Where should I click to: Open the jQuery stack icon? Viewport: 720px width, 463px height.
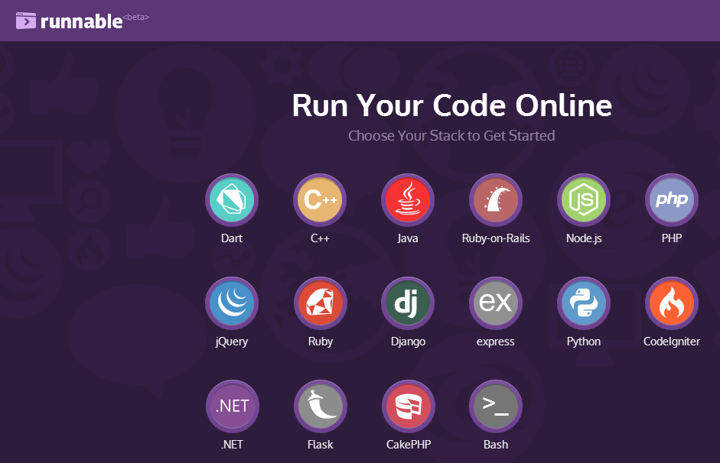point(232,303)
